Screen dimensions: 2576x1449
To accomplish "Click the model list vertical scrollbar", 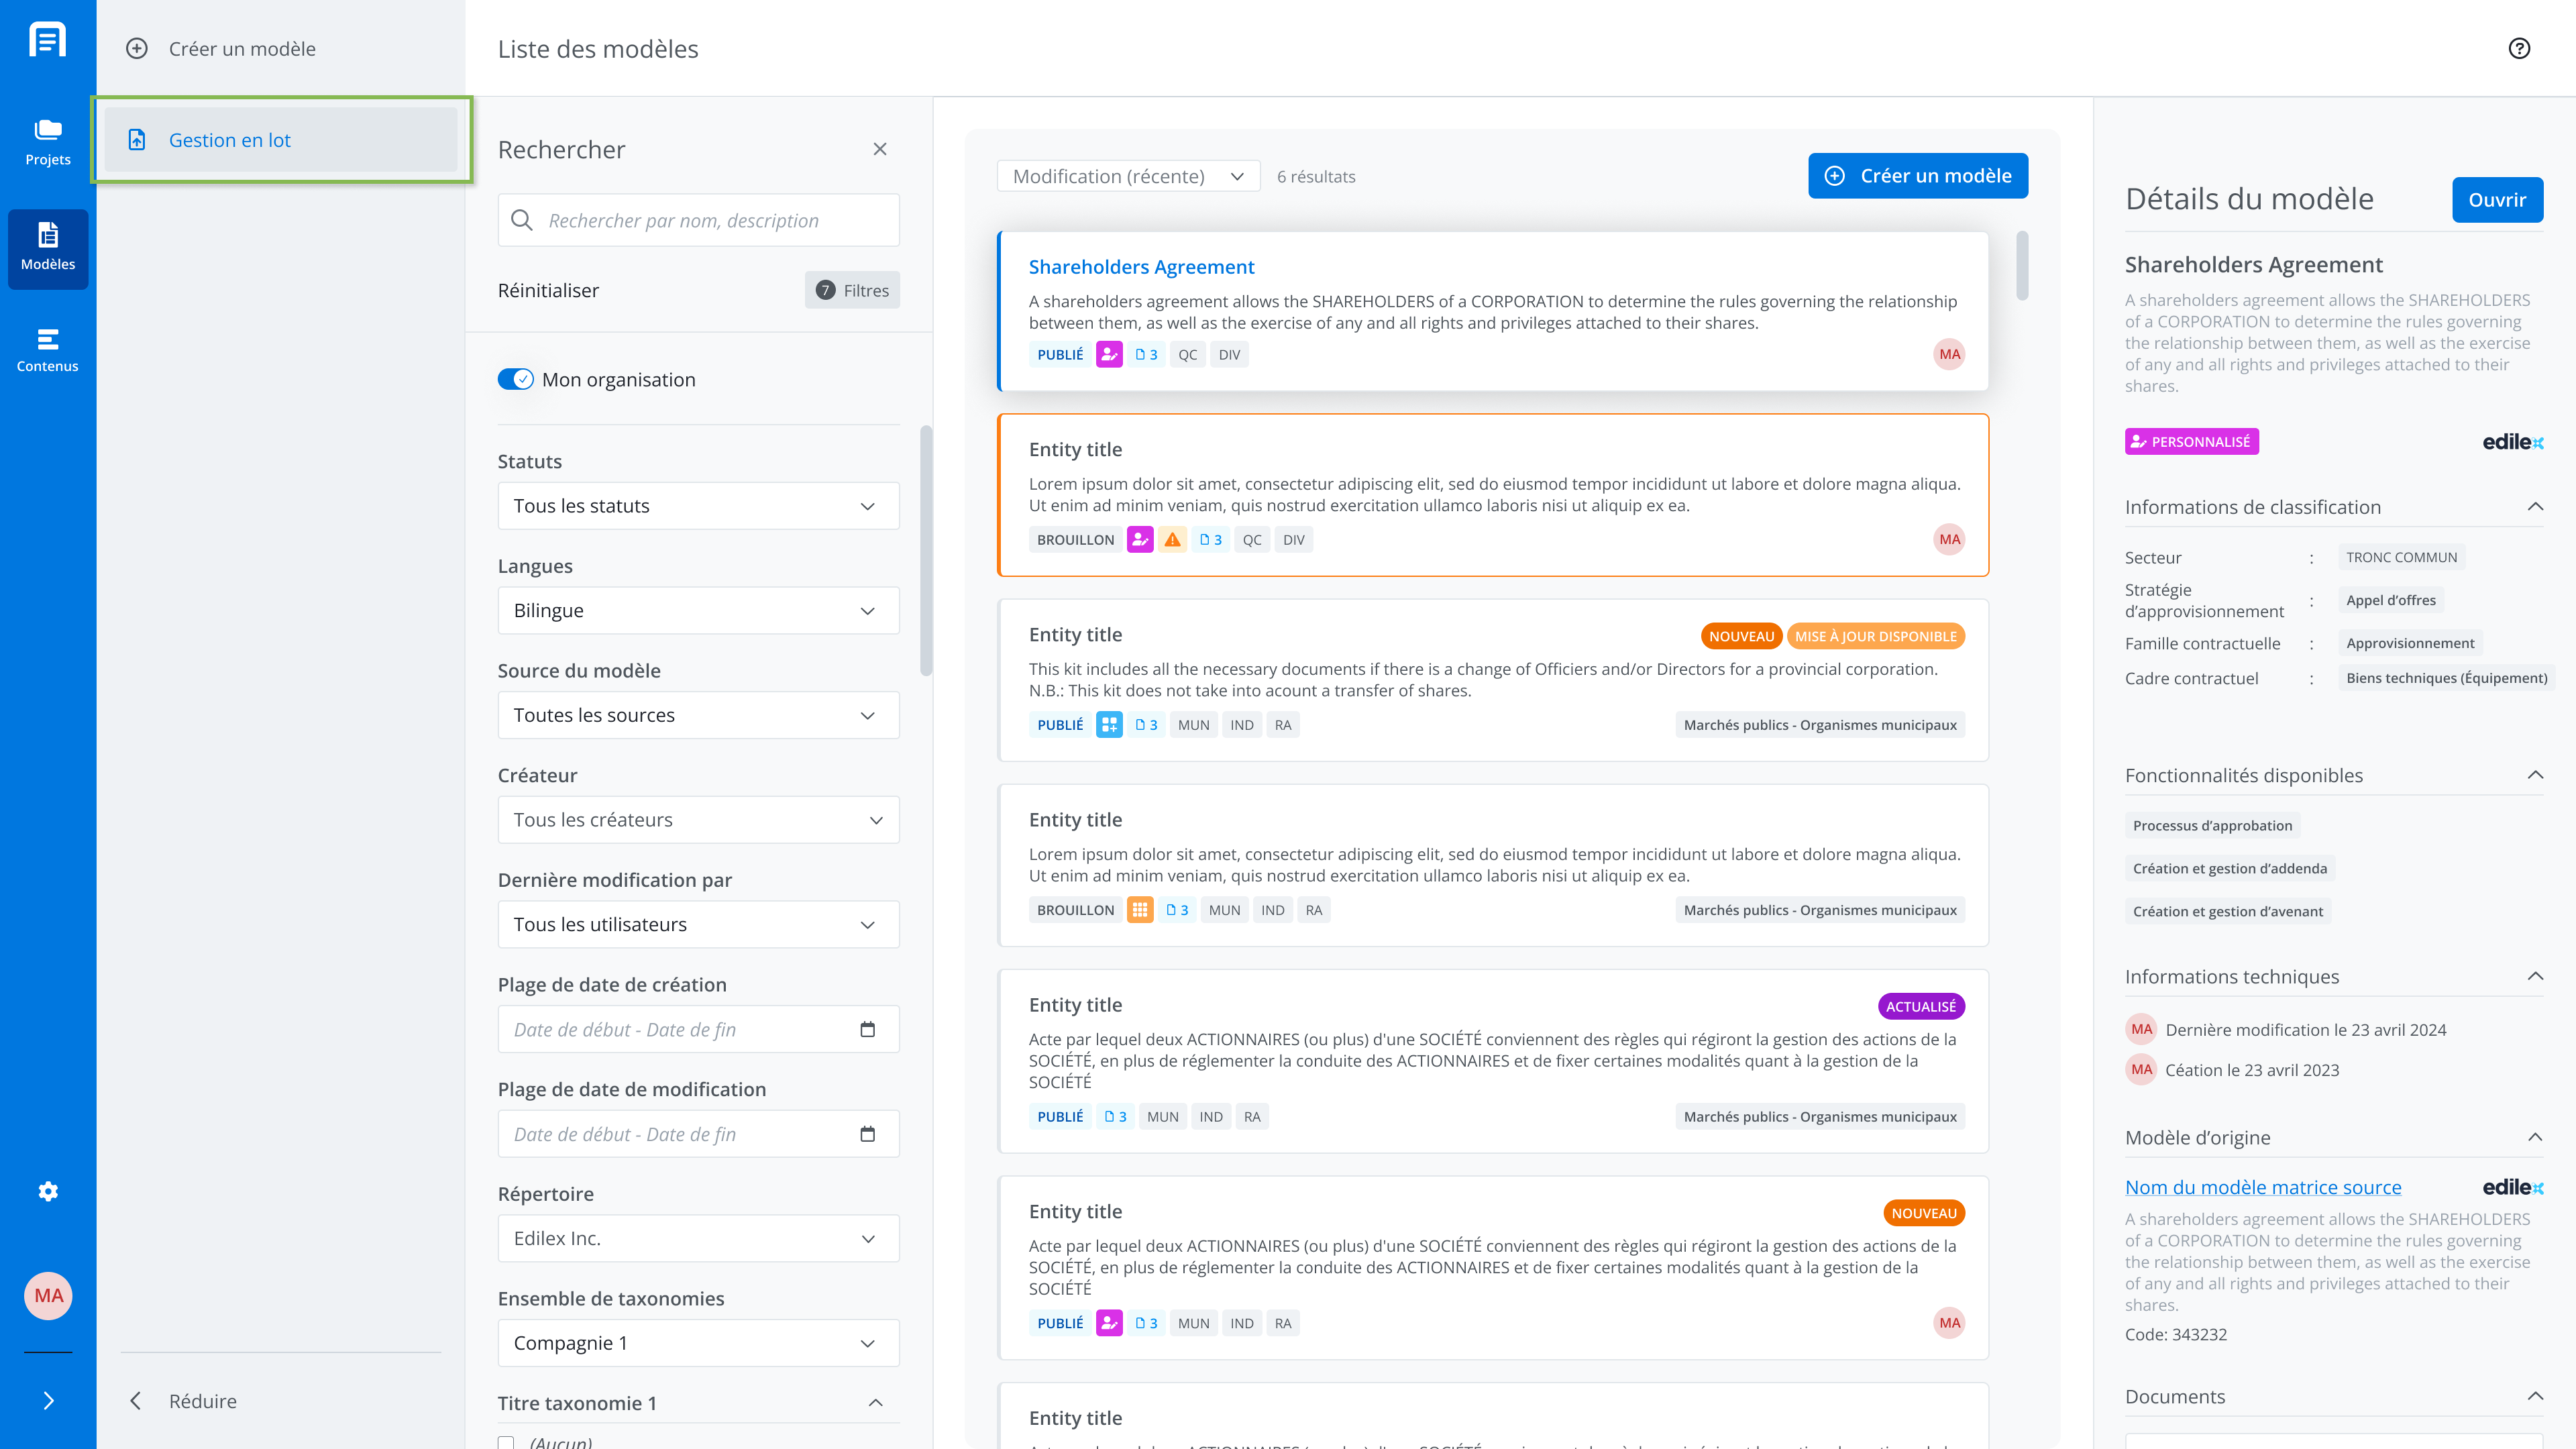I will click(2022, 266).
